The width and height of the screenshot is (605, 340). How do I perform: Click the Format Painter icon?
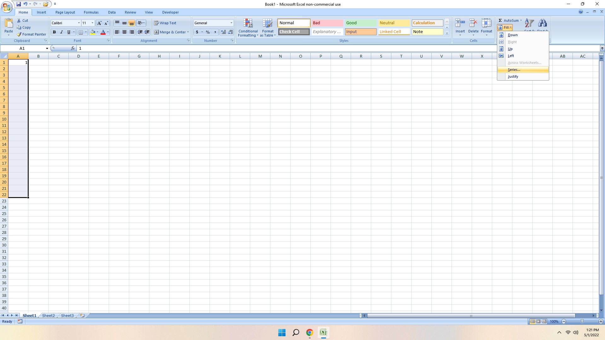coord(19,34)
